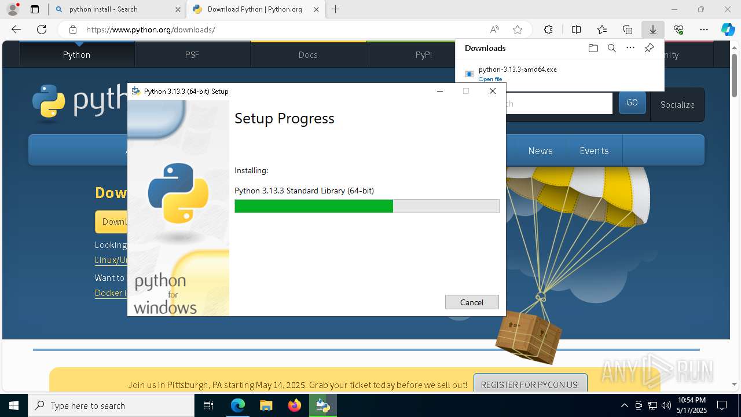Click the Edge taskbar icon
The image size is (741, 417).
pos(238,405)
